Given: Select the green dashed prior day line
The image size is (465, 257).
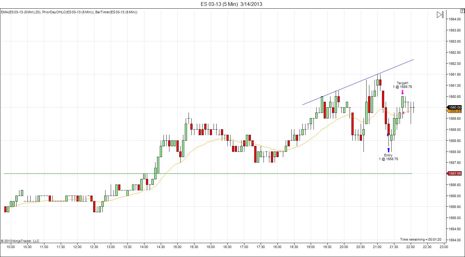Looking at the screenshot, I should (x=208, y=173).
